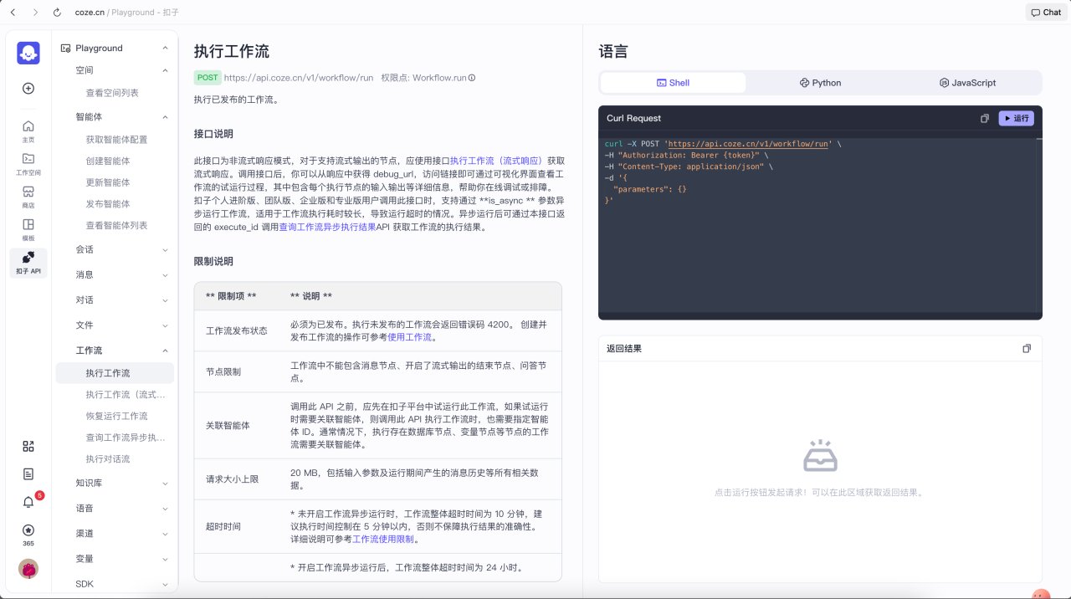Viewport: 1071px width, 599px height.
Task: Copy the 返回结果 response content
Action: (x=1027, y=348)
